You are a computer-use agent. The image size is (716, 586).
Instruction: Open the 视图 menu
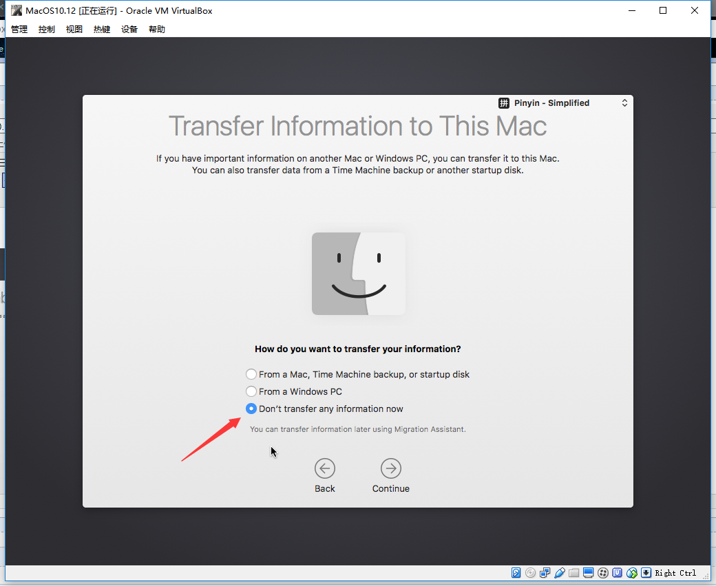pyautogui.click(x=74, y=29)
